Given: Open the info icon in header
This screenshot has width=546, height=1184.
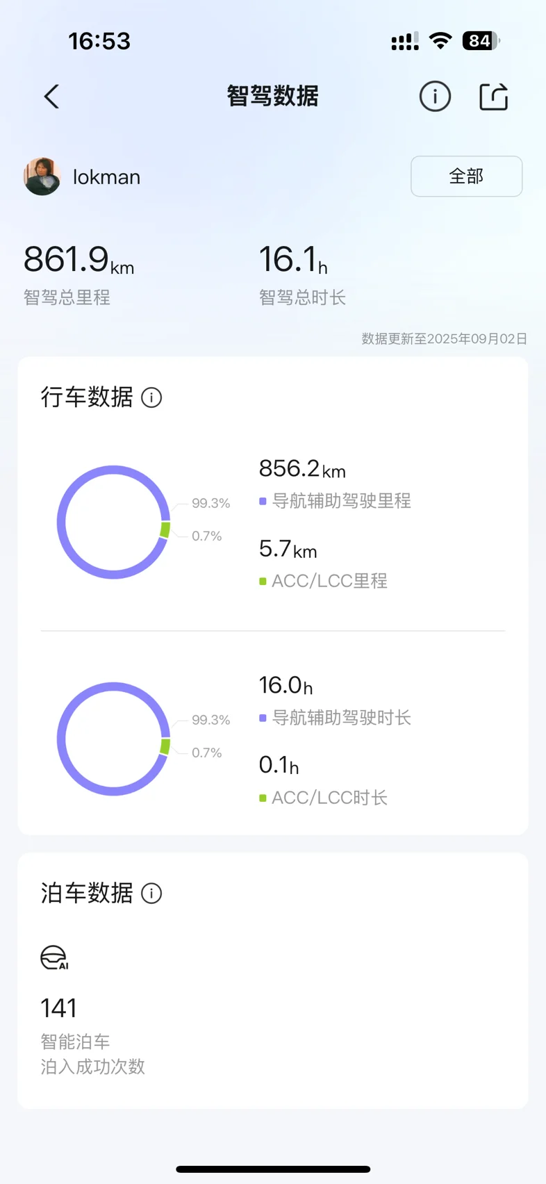Looking at the screenshot, I should click(x=435, y=97).
